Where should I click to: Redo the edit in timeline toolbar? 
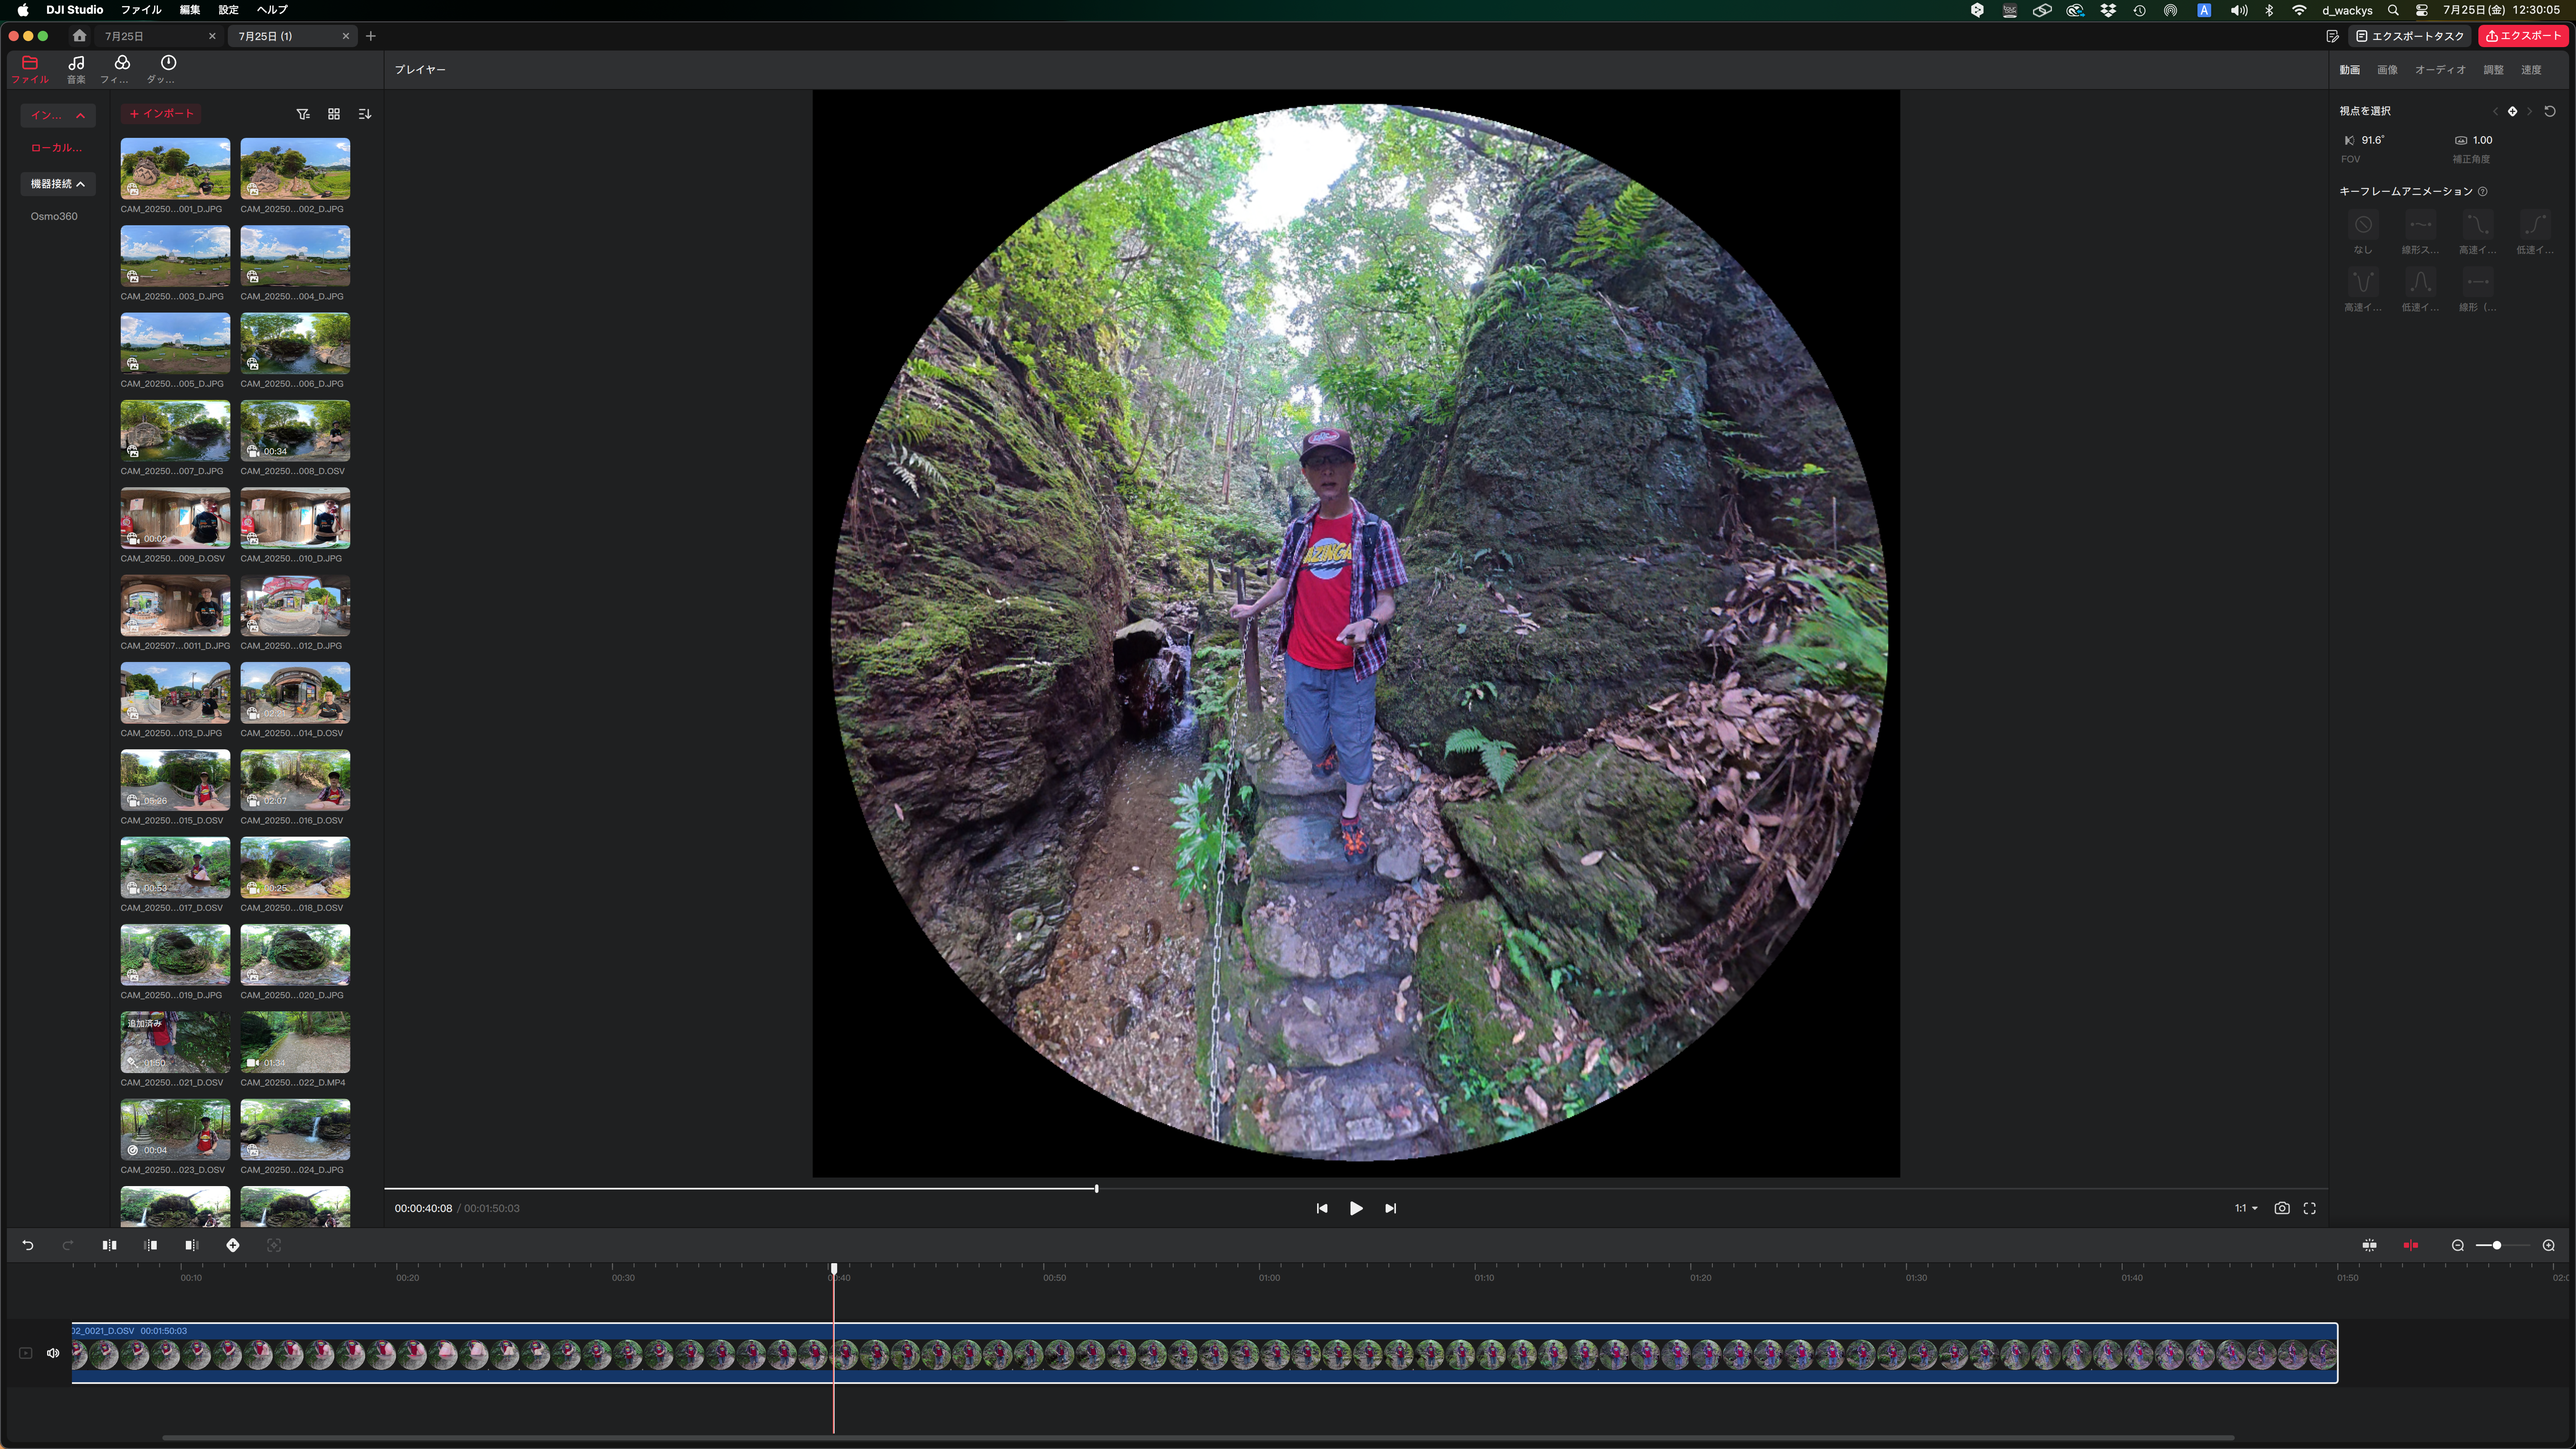[68, 1245]
